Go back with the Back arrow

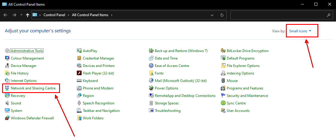click(x=5, y=15)
